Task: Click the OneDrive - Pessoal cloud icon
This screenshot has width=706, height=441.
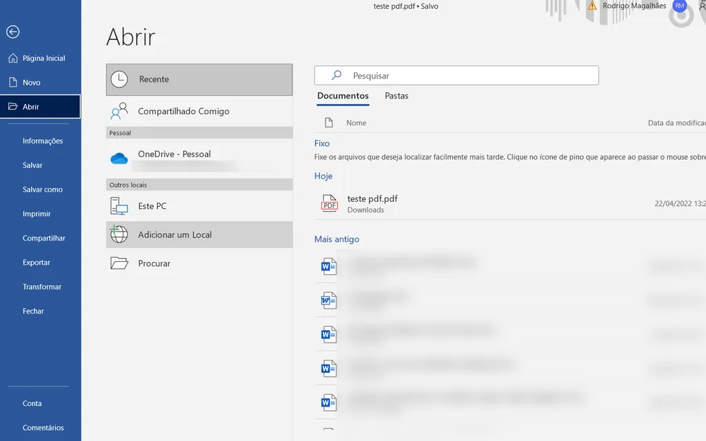Action: 119,158
